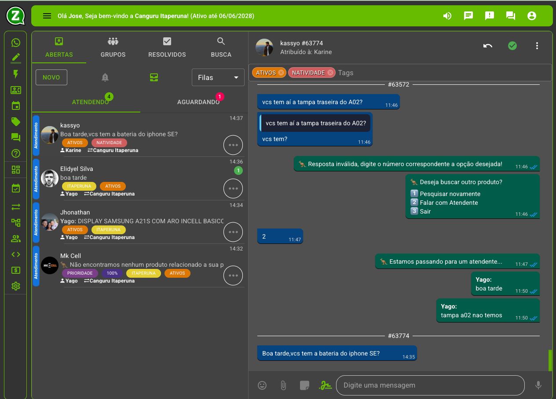The height and width of the screenshot is (399, 556).
Task: Mark the kassyo ticket as resolved
Action: 512,46
